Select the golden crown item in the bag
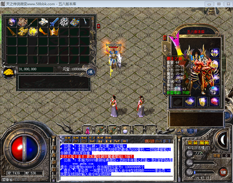Viewport: 233px width, 183px height. [54, 31]
